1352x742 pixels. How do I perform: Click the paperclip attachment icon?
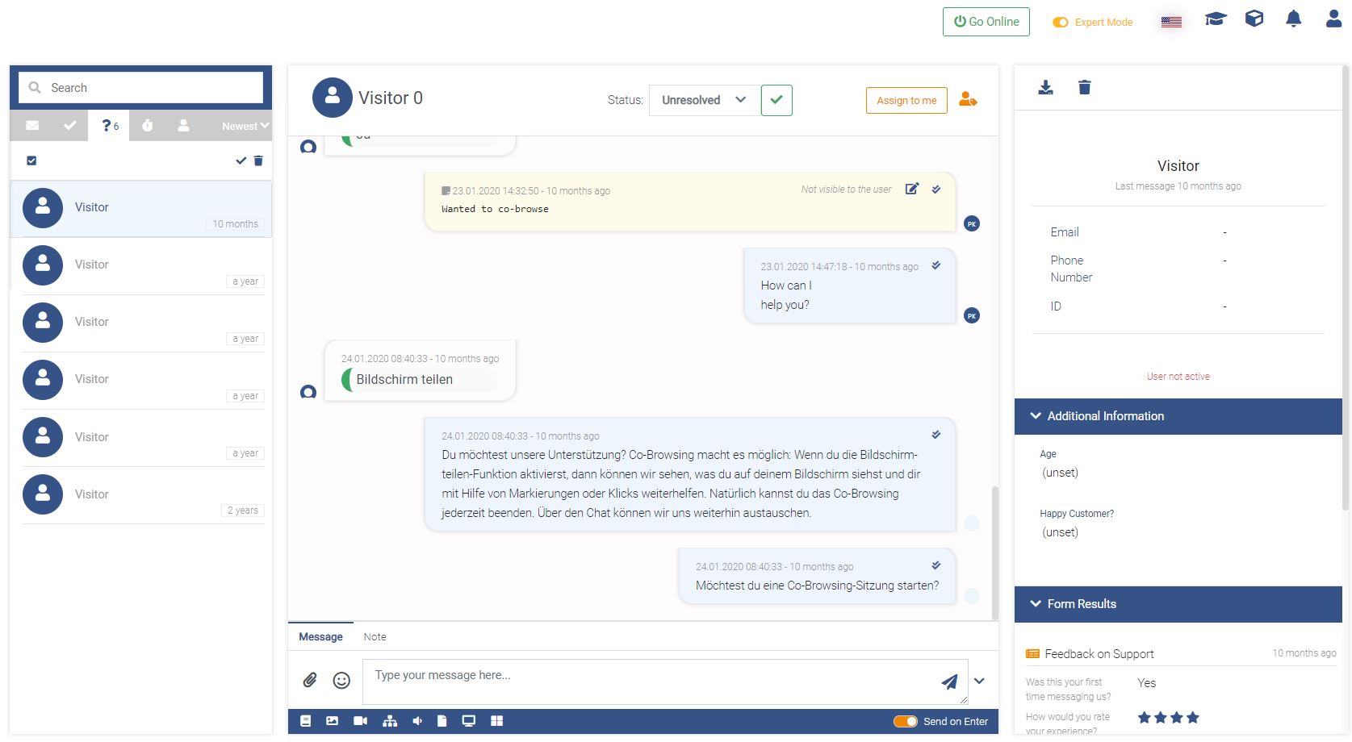point(310,680)
